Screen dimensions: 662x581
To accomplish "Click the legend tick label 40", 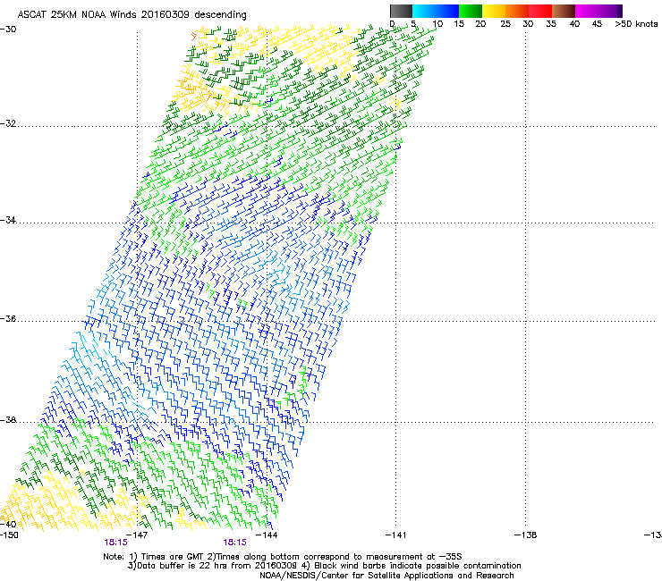I will (x=574, y=24).
